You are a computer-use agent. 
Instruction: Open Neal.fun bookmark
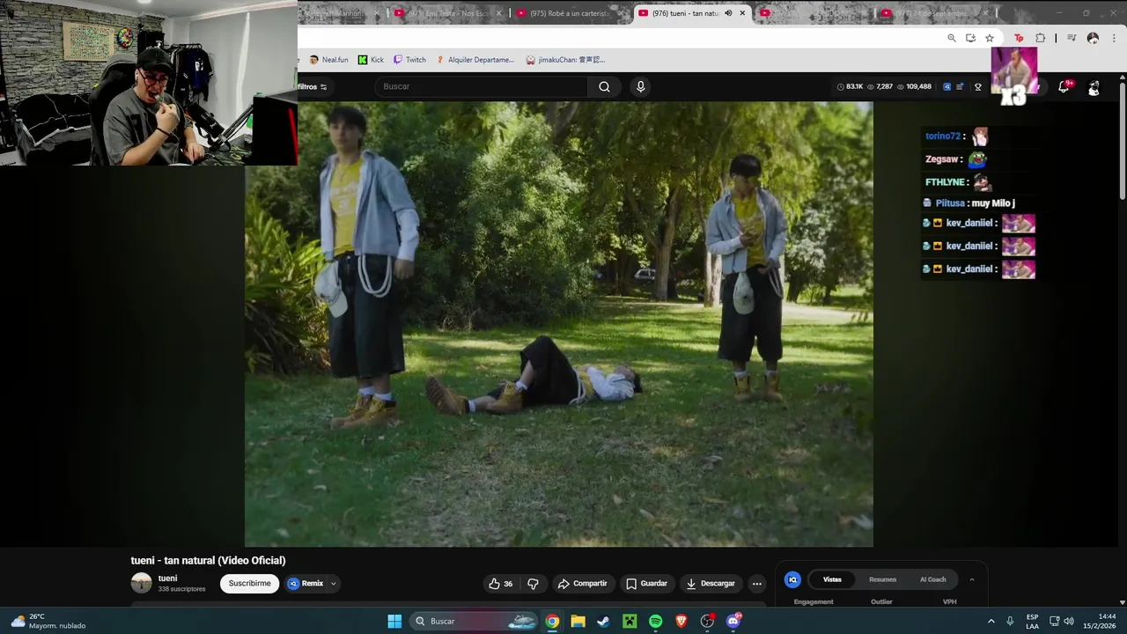click(x=328, y=60)
